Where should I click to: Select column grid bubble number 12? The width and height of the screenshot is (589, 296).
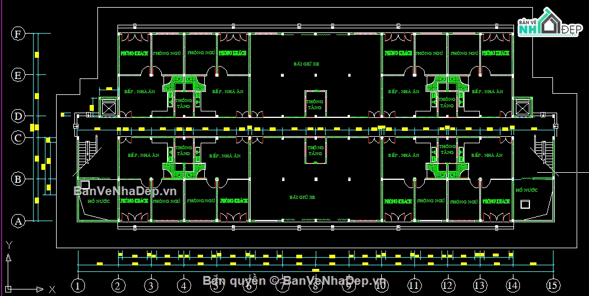447,285
